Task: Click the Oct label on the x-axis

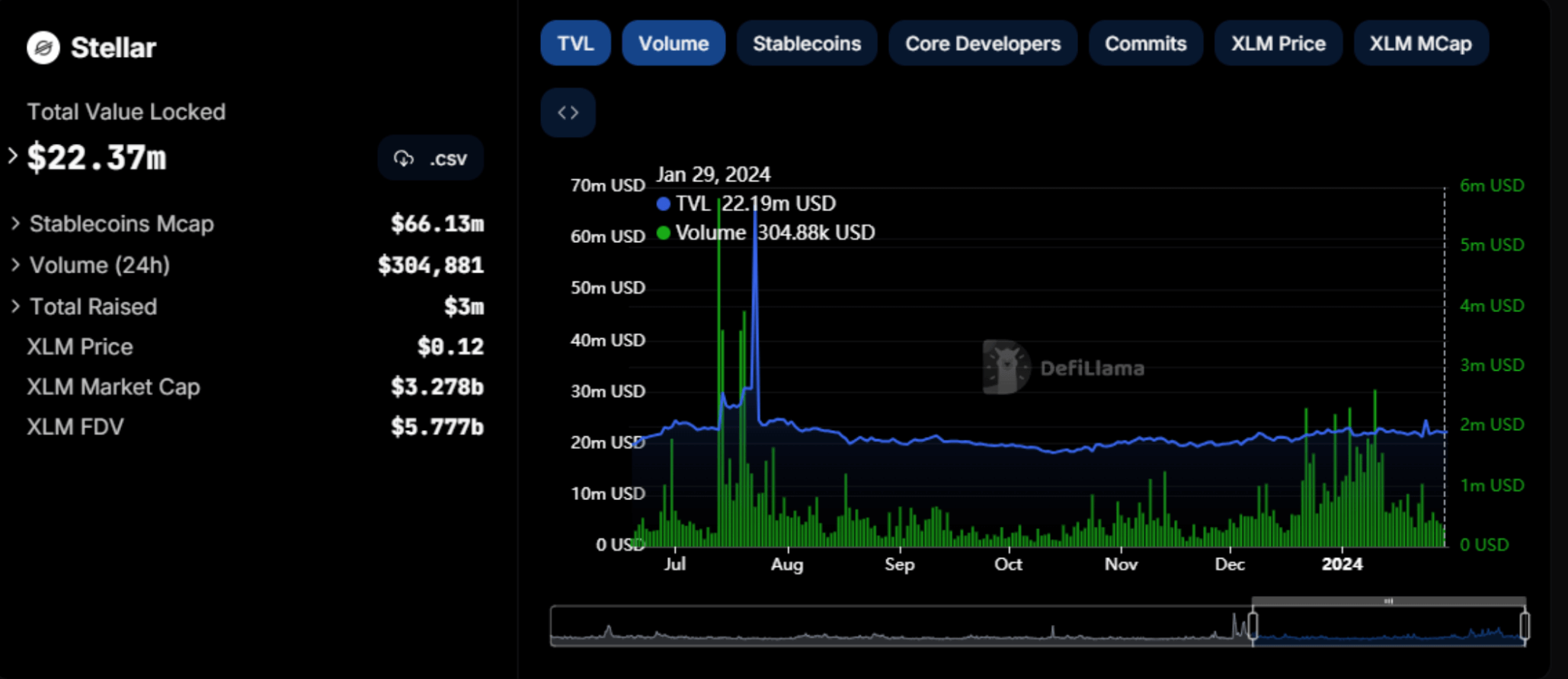Action: click(1008, 565)
